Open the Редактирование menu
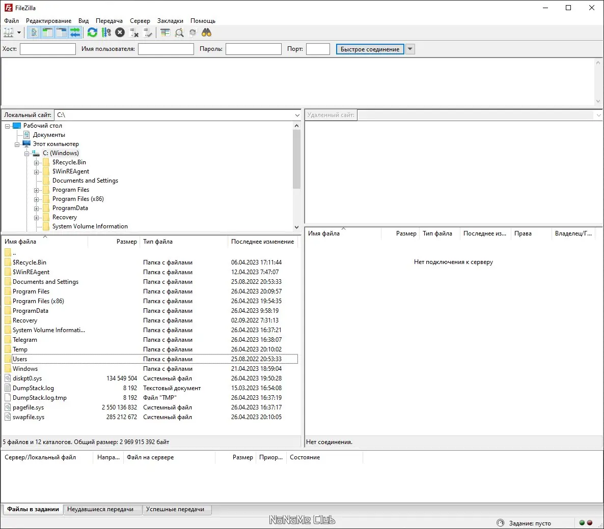The width and height of the screenshot is (604, 529). [x=48, y=21]
